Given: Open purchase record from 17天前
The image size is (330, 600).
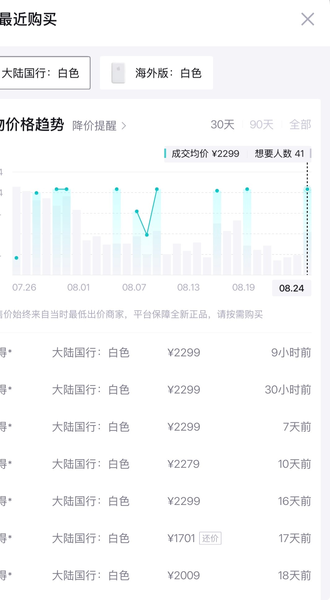Looking at the screenshot, I should (156, 538).
